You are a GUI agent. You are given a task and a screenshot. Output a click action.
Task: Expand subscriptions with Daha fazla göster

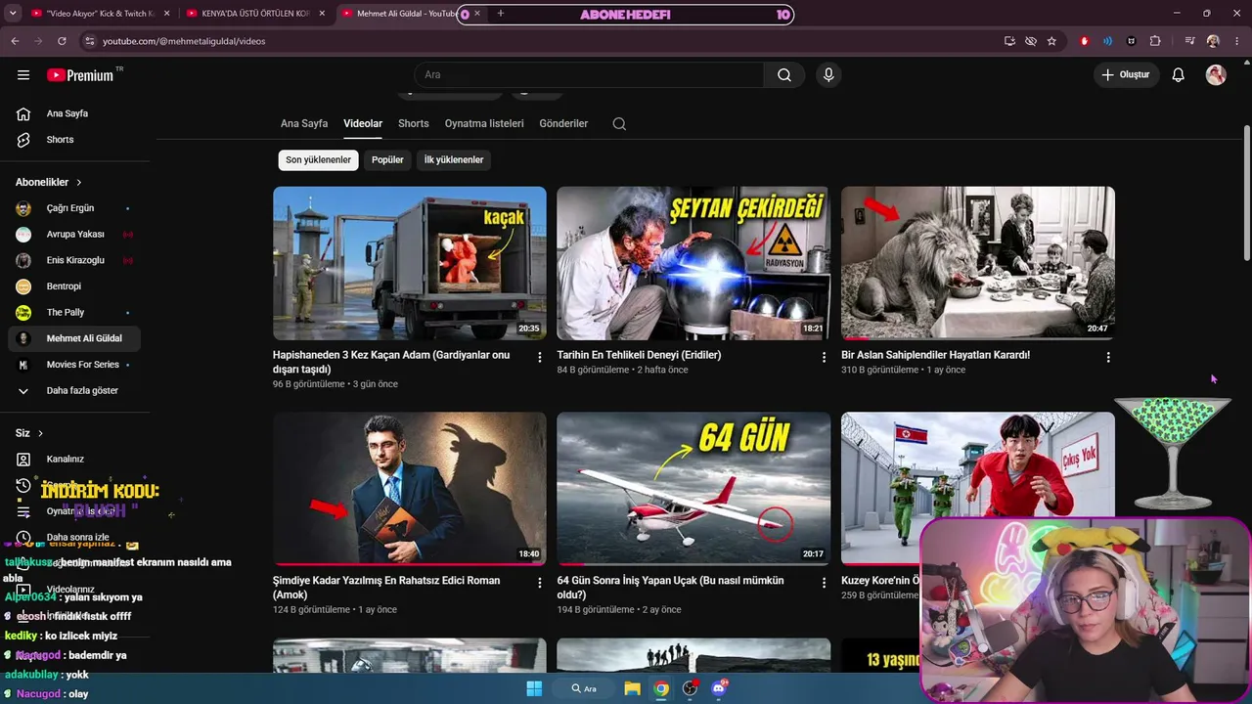(75, 391)
